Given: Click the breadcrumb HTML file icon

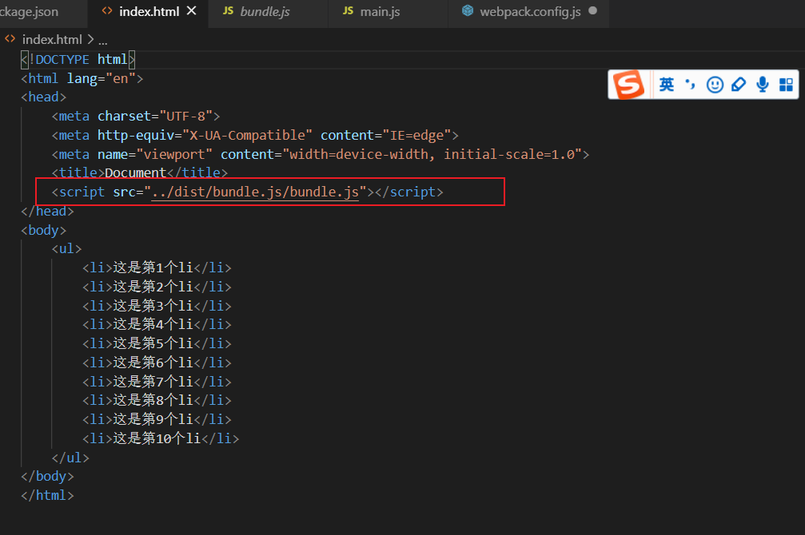Looking at the screenshot, I should click(x=10, y=39).
